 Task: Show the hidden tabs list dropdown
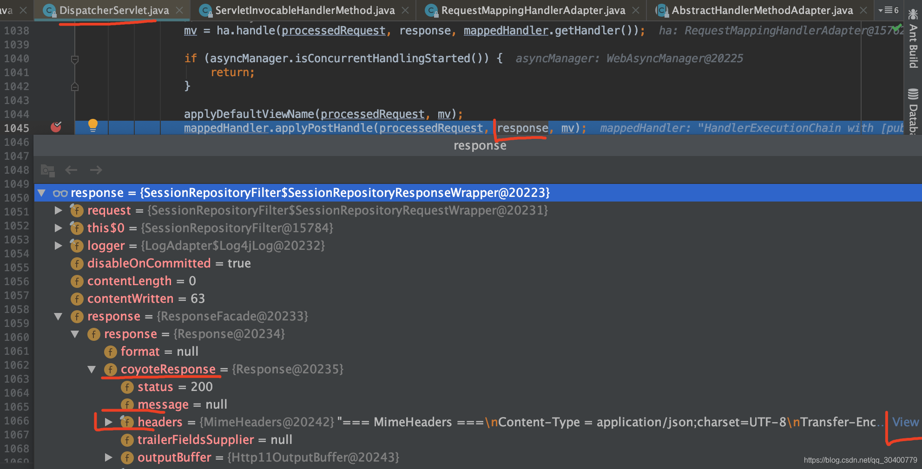point(888,10)
